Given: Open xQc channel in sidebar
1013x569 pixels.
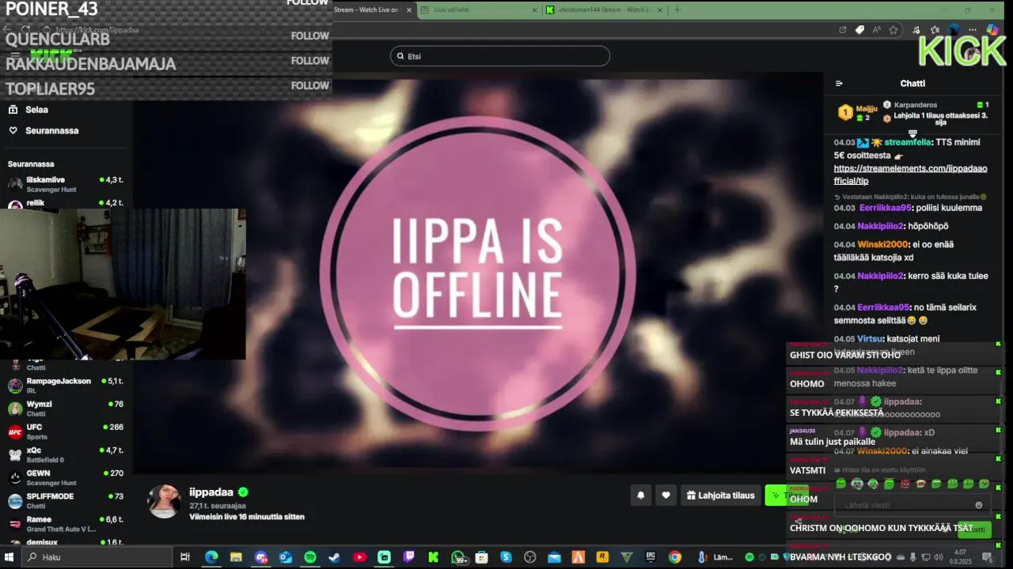Looking at the screenshot, I should pos(66,454).
